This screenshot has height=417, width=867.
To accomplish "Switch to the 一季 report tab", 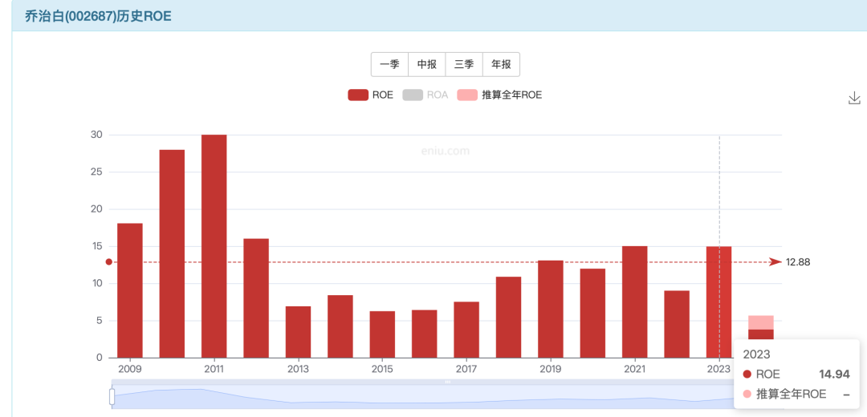I will (390, 65).
